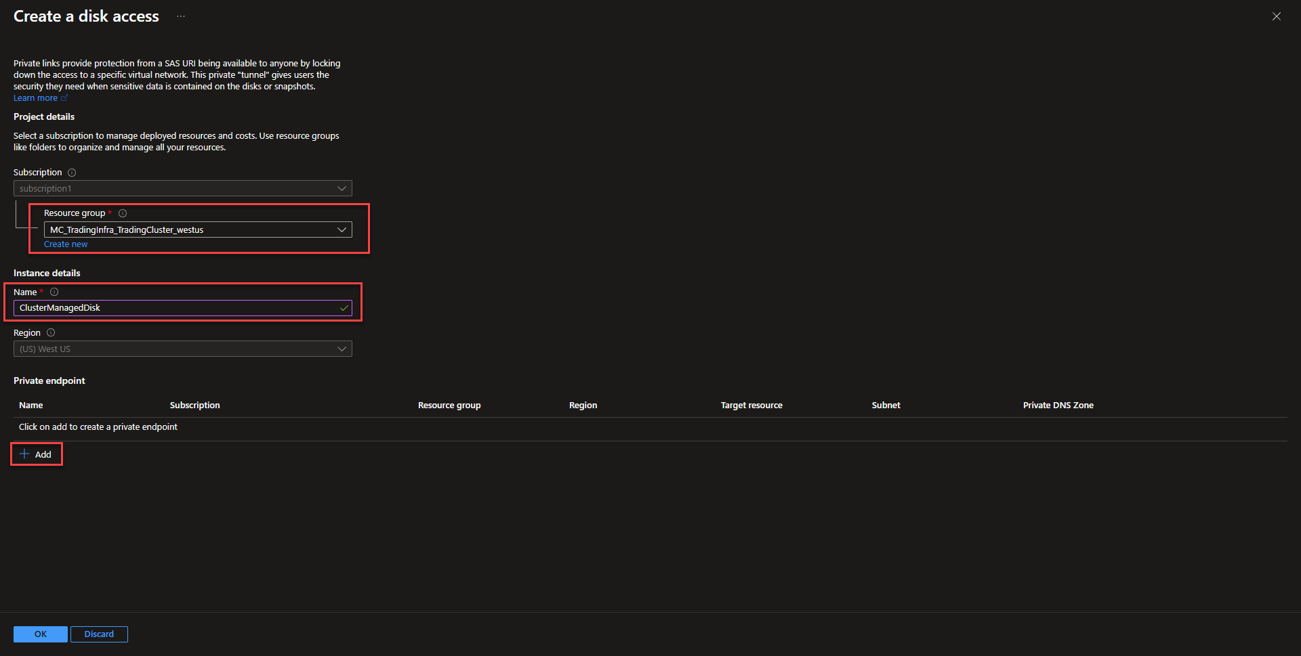Open the ellipsis menu beside the page title
Viewport: 1301px width, 656px height.
tap(181, 16)
